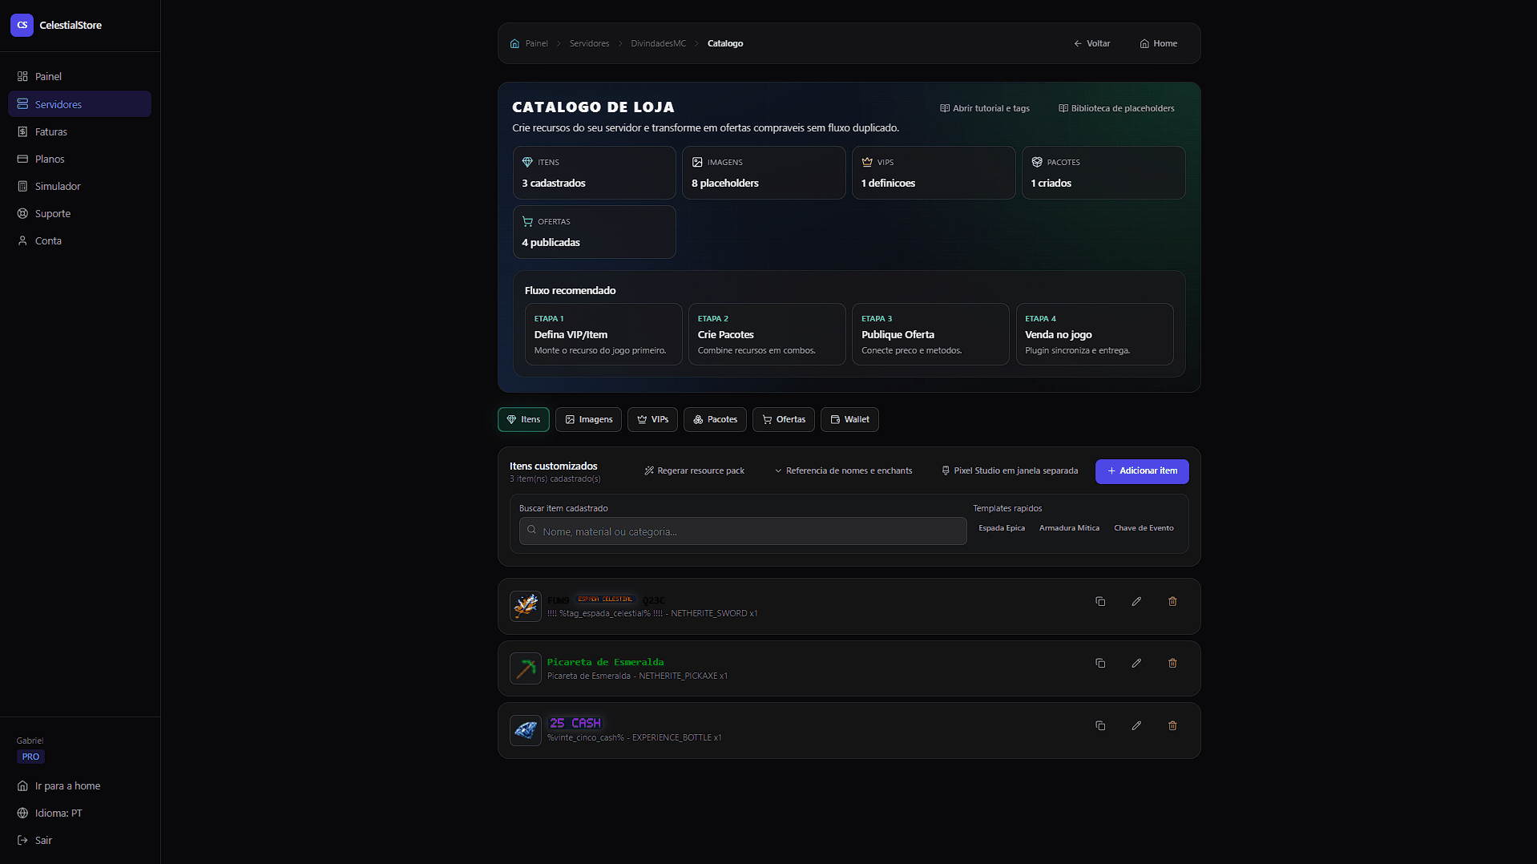
Task: Edit the Picareta de Esmeralda item
Action: tap(1136, 663)
